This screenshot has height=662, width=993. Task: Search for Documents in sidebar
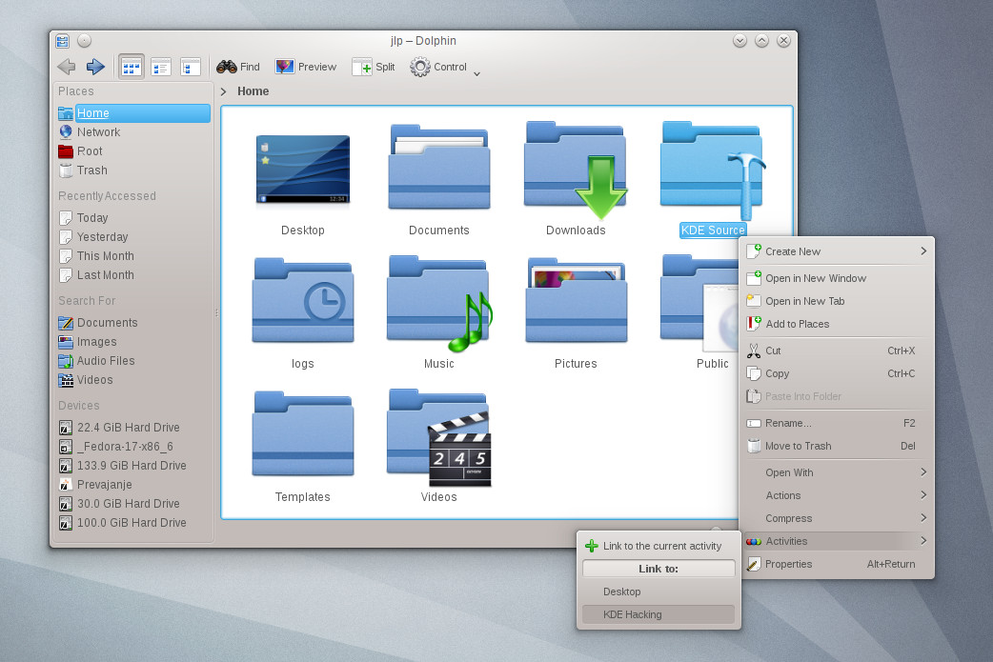pos(133,323)
